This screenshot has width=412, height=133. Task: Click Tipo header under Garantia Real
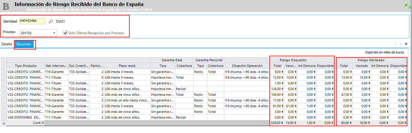pos(163,66)
